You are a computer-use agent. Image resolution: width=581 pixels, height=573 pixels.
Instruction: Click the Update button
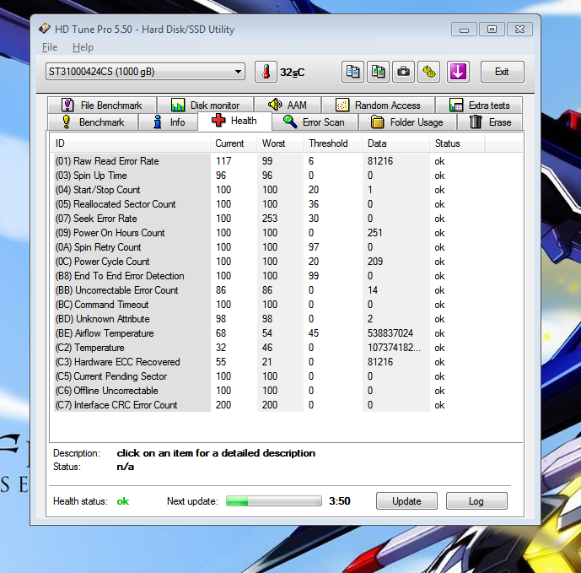point(406,501)
